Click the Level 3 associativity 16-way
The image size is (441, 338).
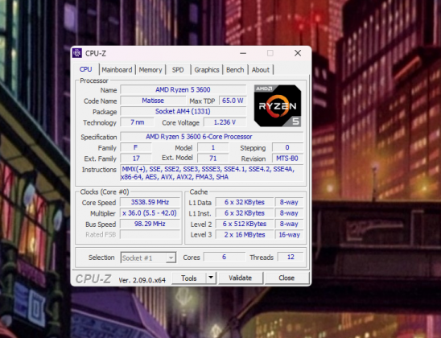[x=289, y=234]
